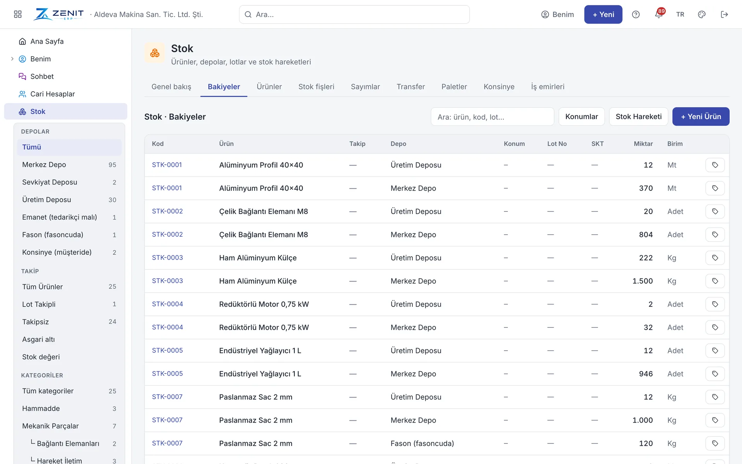The width and height of the screenshot is (742, 464).
Task: Switch to Genel bakış tab
Action: pyautogui.click(x=171, y=87)
